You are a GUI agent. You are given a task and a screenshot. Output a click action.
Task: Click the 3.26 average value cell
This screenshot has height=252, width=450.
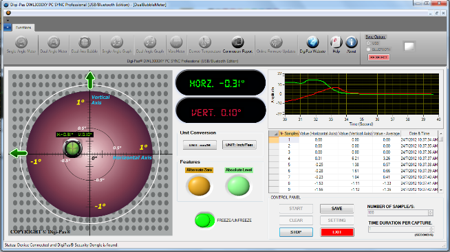387,159
